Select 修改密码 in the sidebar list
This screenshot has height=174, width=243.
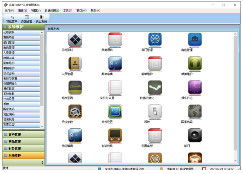pyautogui.click(x=21, y=73)
